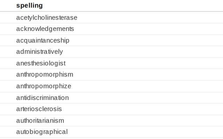Select the last visible word in list
Viewport: 223px width, 139px height.
(42, 132)
